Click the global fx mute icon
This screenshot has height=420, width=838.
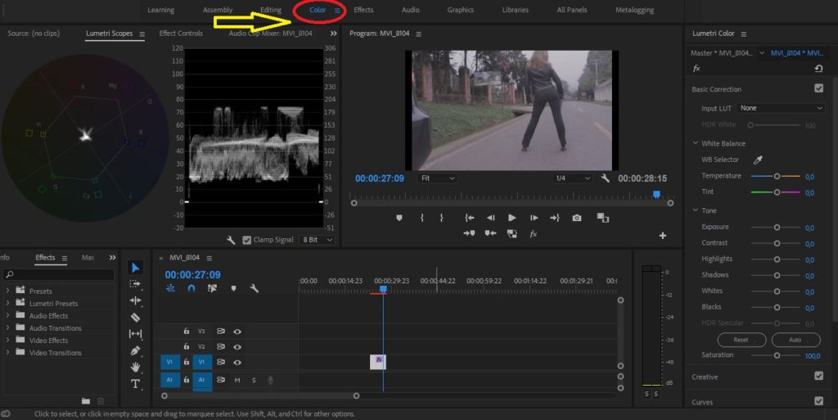[533, 234]
